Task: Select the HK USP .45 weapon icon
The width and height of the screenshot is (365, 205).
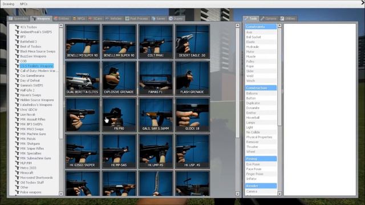Action: 192,151
